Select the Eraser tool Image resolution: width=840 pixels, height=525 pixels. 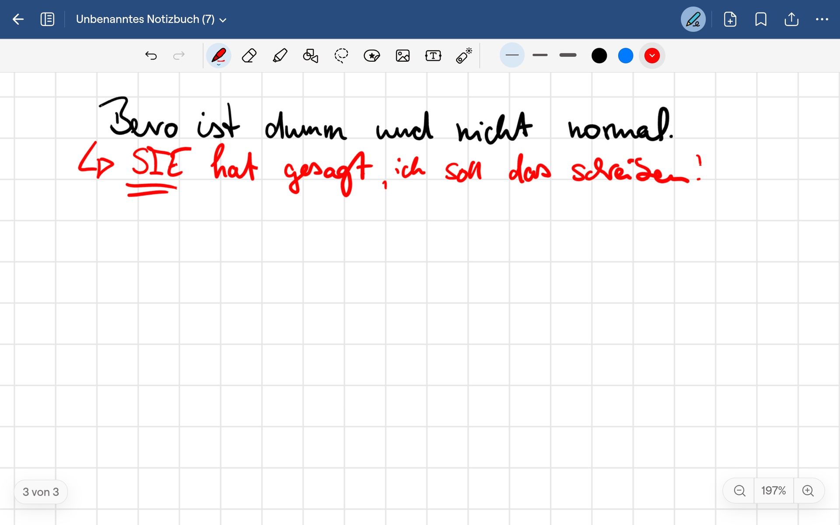249,56
